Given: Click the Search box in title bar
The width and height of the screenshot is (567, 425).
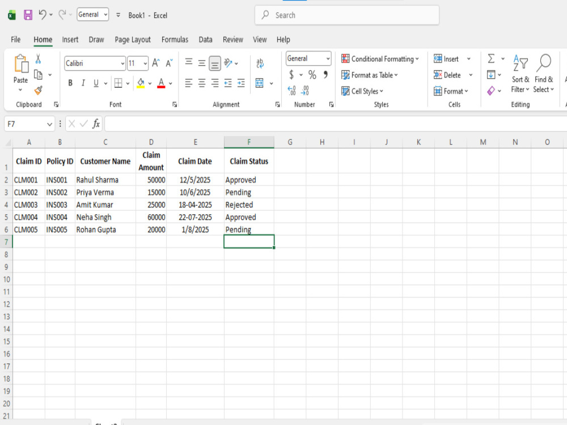Looking at the screenshot, I should [x=347, y=15].
